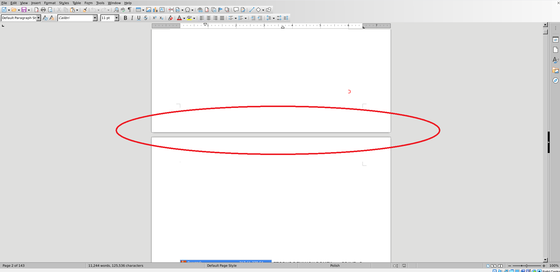The image size is (560, 272).
Task: Click the Paste clipboard icon
Action: click(x=73, y=10)
